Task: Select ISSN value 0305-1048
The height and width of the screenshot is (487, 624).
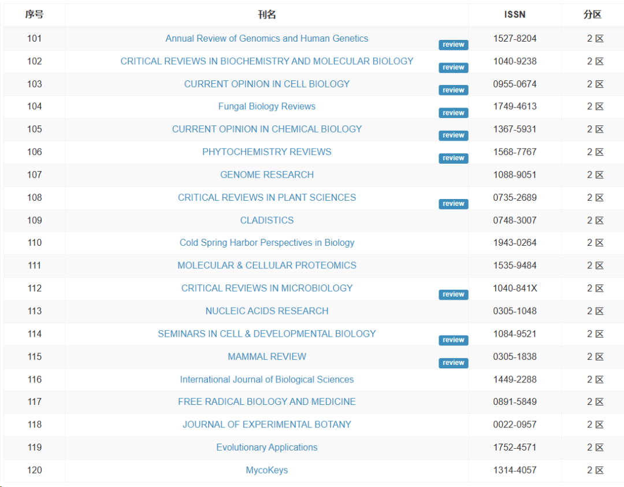Action: click(515, 311)
